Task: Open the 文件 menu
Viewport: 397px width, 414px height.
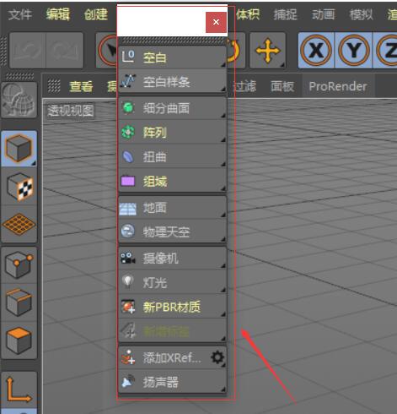Action: point(19,14)
